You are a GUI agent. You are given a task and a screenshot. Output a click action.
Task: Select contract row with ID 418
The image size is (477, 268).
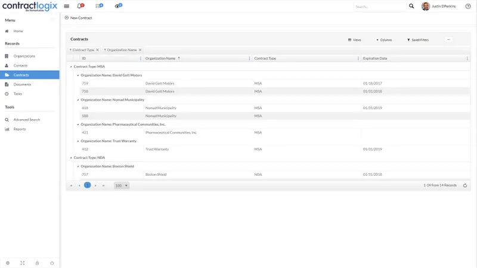275,108
